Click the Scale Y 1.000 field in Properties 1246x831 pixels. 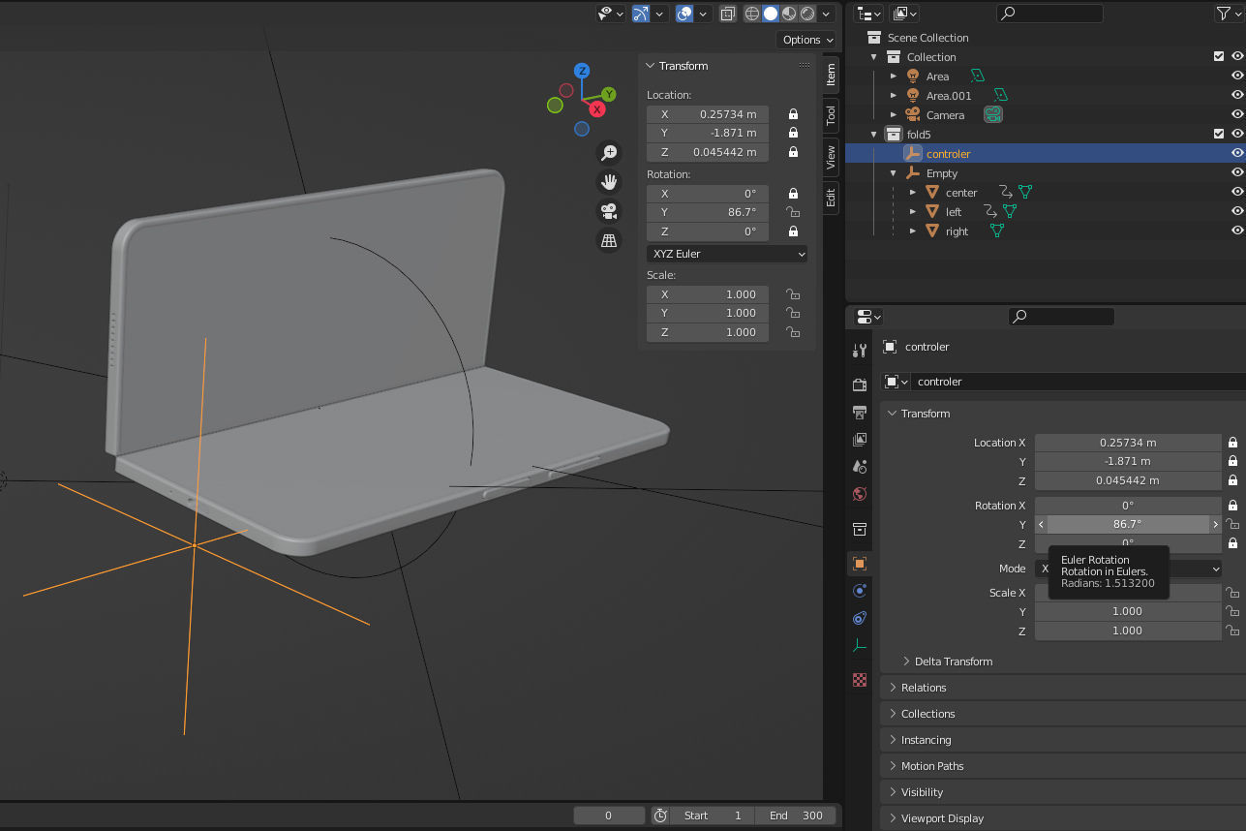point(1128,611)
